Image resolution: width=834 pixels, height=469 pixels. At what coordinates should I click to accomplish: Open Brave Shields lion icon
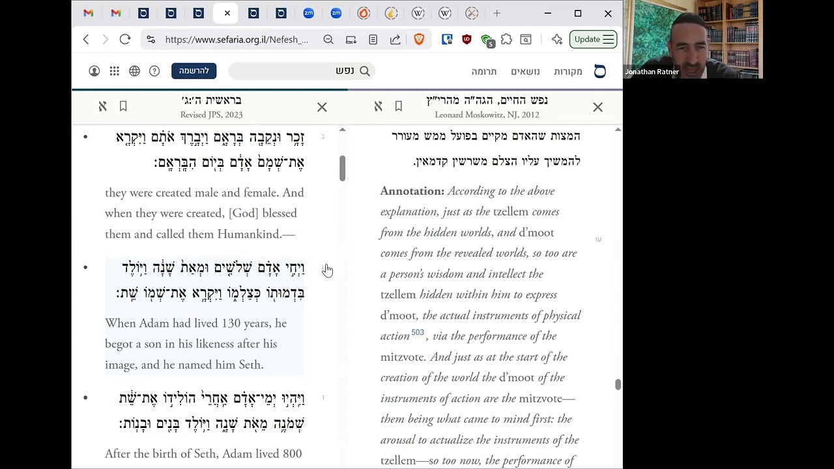pos(419,40)
